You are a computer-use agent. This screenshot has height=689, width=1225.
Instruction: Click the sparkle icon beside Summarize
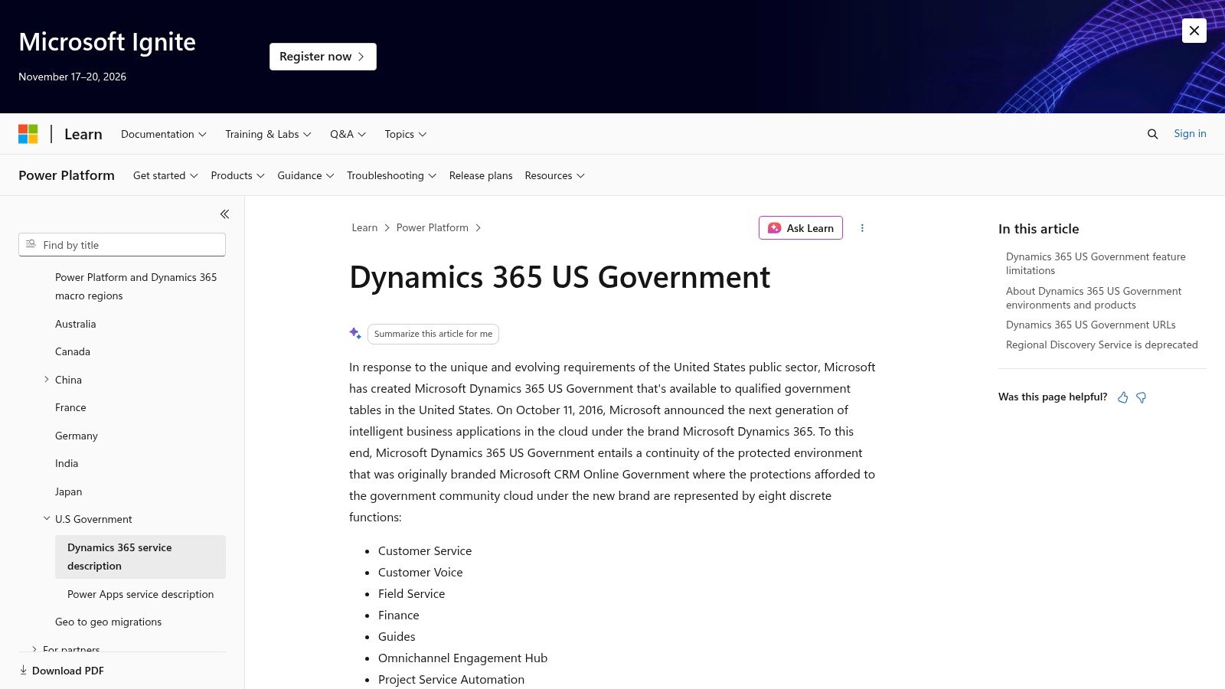pyautogui.click(x=355, y=333)
